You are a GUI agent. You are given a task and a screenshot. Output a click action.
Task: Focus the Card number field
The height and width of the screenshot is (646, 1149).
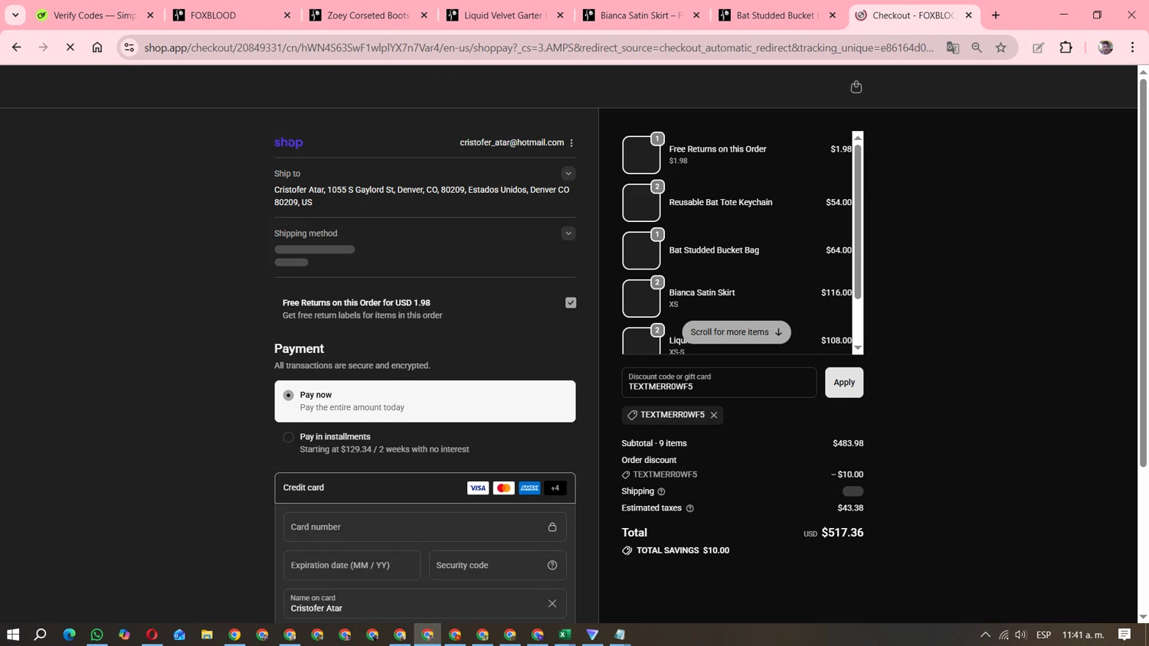(x=425, y=527)
